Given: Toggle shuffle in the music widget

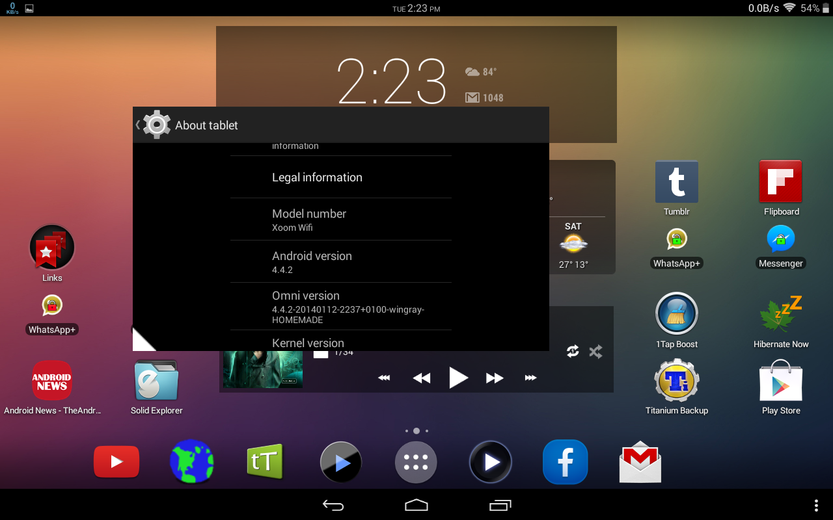Looking at the screenshot, I should pos(595,351).
